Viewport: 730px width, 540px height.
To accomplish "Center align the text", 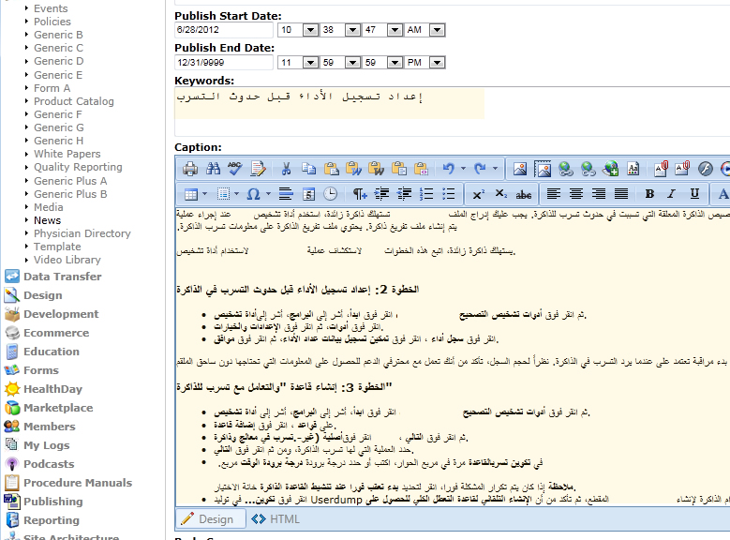I will point(576,194).
